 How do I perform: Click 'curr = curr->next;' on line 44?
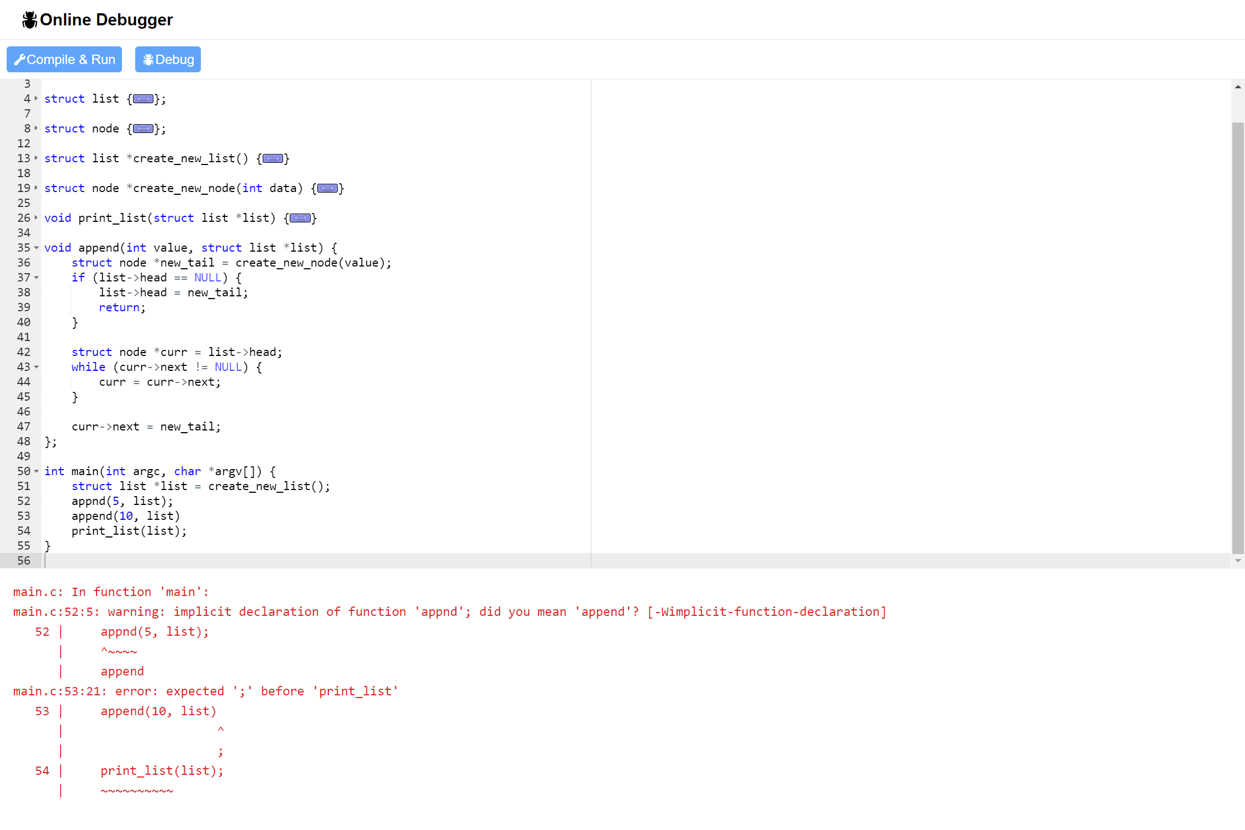pyautogui.click(x=160, y=382)
